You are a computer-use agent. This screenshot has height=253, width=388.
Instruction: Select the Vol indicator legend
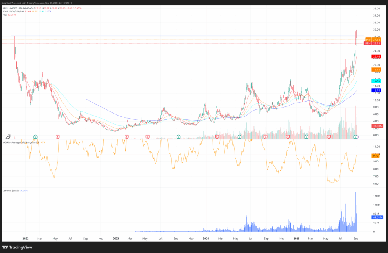tap(5, 15)
